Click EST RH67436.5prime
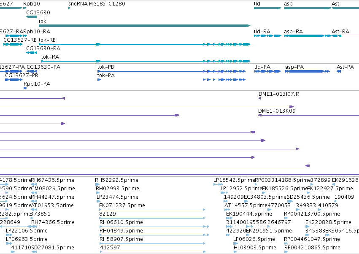This screenshot has width=359, height=254. 52,180
